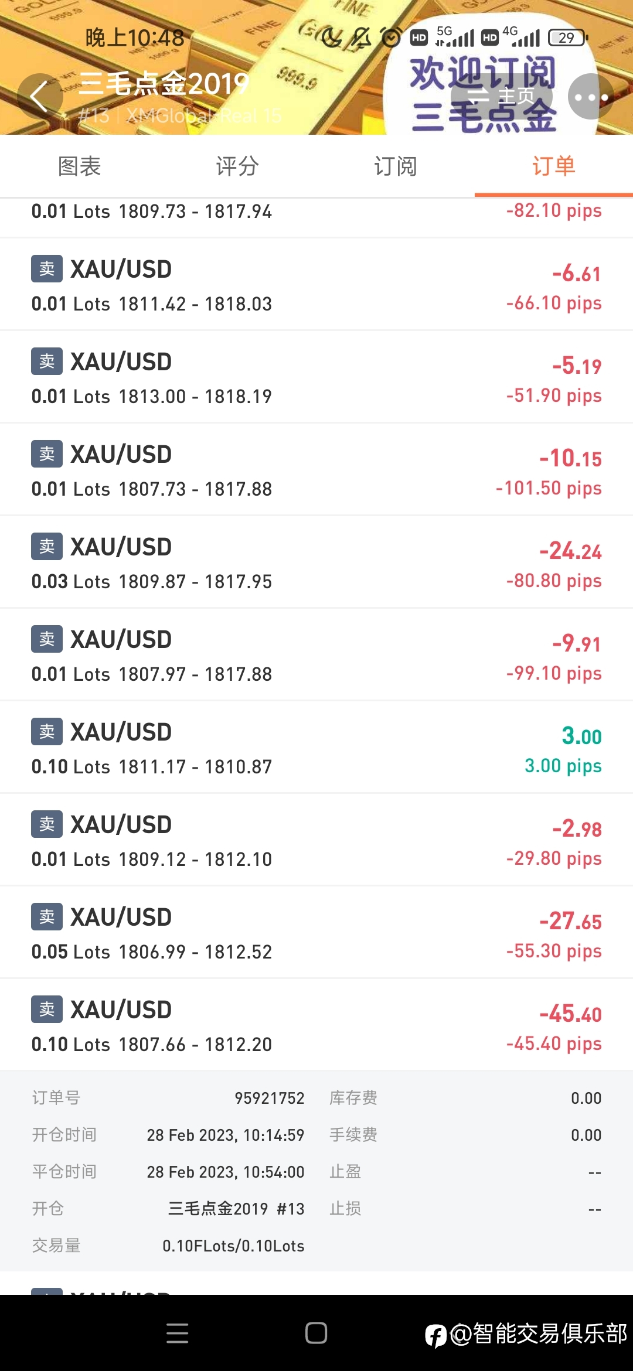Screen dimensions: 633x1371
Task: Tap the 三毛点金2019 #13 opener link
Action: [236, 1209]
